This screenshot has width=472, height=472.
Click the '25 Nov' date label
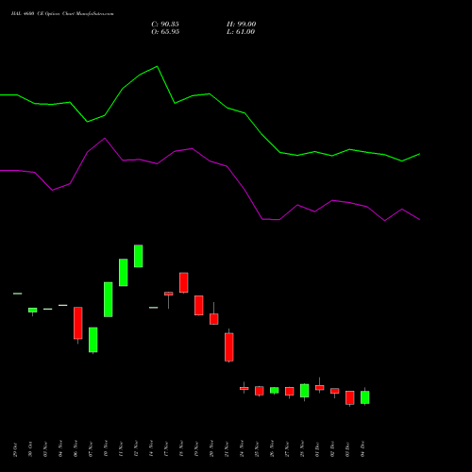pos(257,449)
